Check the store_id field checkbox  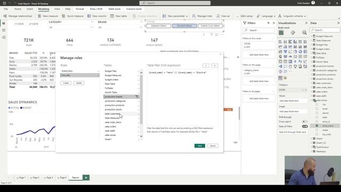[x=316, y=122]
